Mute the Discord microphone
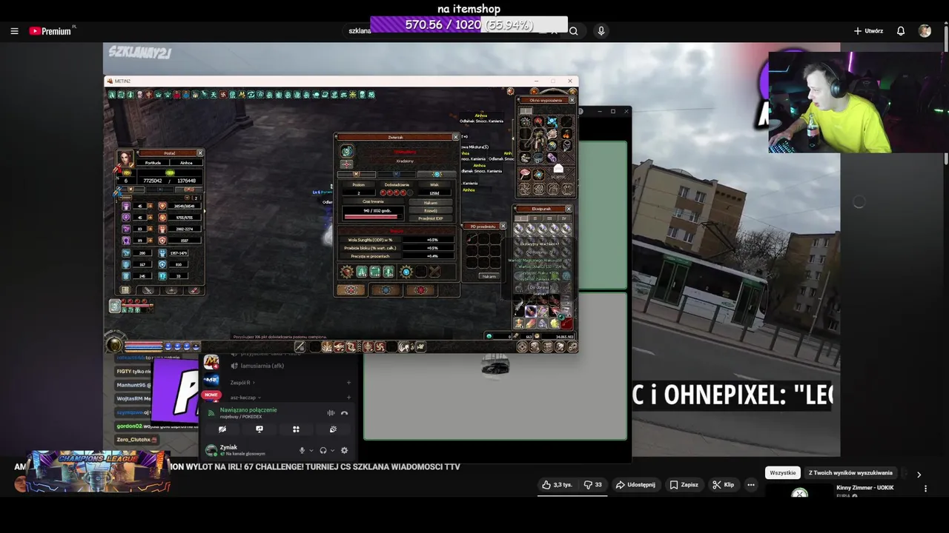Screen dimensions: 949x533 [x=302, y=450]
